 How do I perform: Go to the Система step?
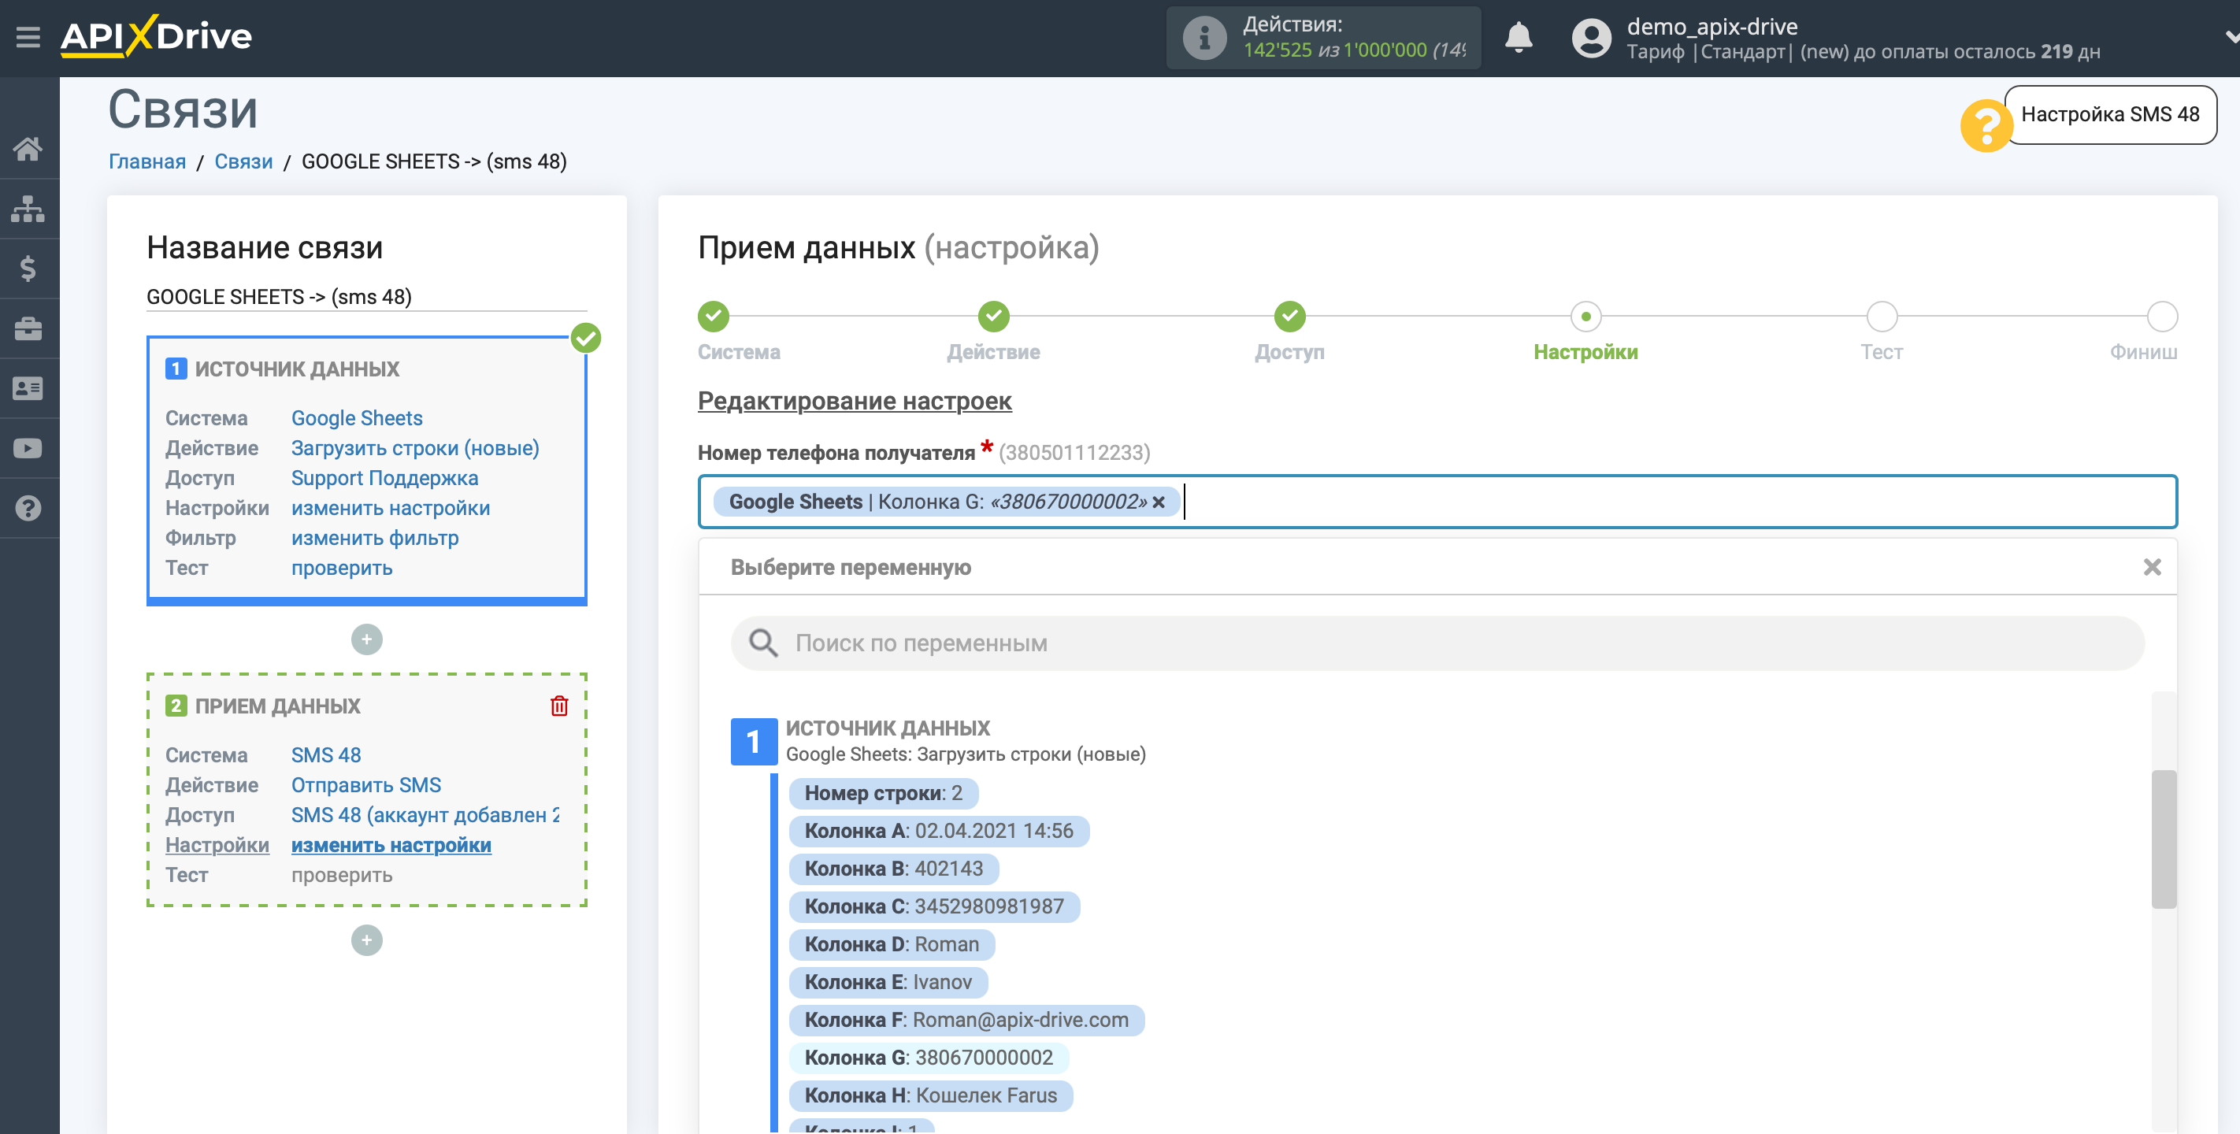click(714, 317)
